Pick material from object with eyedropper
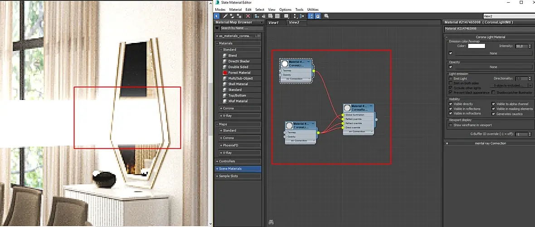Image resolution: width=535 pixels, height=227 pixels. (x=225, y=16)
